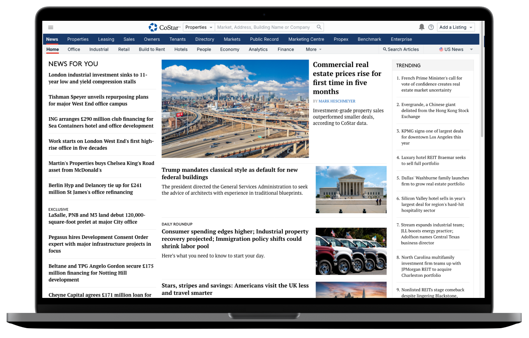This screenshot has height=338, width=529.
Task: Open the US News edition dropdown arrow
Action: click(471, 49)
